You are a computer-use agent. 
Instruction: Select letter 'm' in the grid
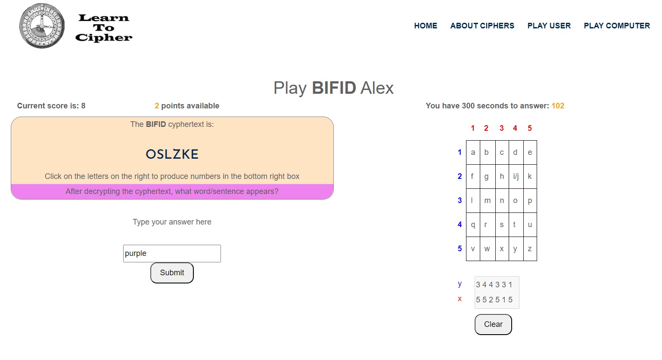pos(487,200)
